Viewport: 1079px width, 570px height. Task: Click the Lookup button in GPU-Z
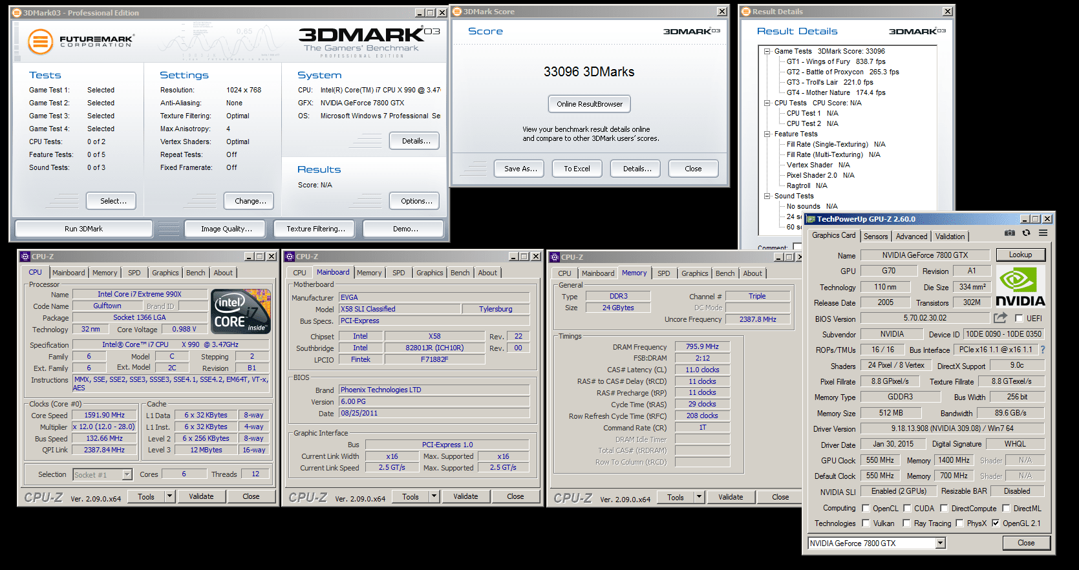1021,255
